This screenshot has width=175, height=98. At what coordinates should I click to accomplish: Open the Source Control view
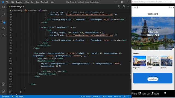[x=3, y=22]
